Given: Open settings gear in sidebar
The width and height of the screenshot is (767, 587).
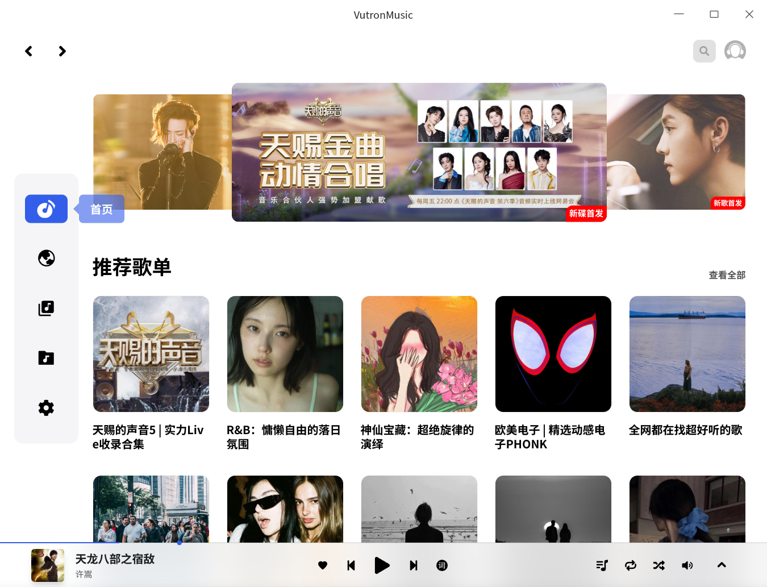Looking at the screenshot, I should tap(46, 408).
